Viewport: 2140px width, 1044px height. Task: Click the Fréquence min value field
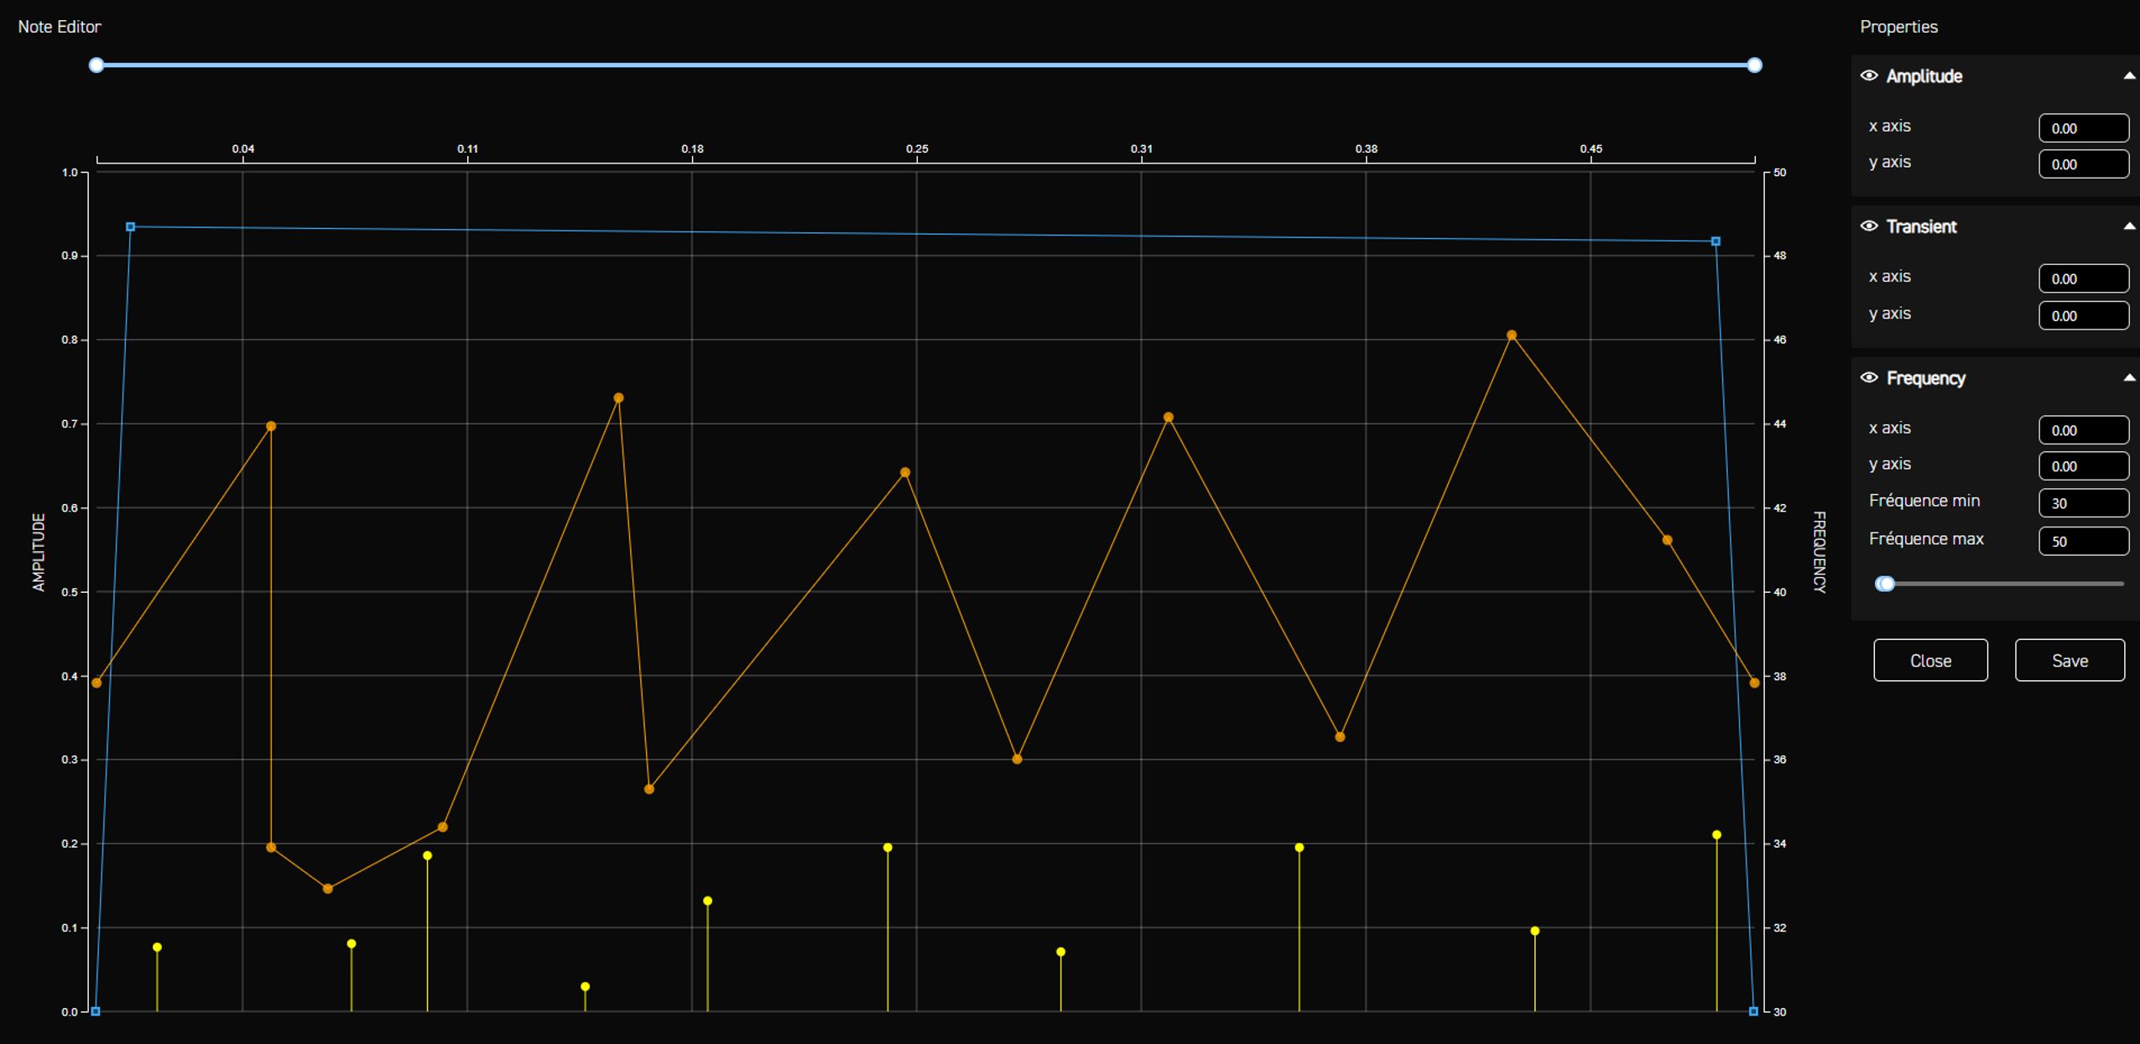click(x=2083, y=502)
